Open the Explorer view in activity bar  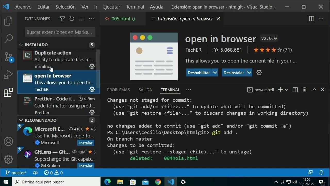9,21
